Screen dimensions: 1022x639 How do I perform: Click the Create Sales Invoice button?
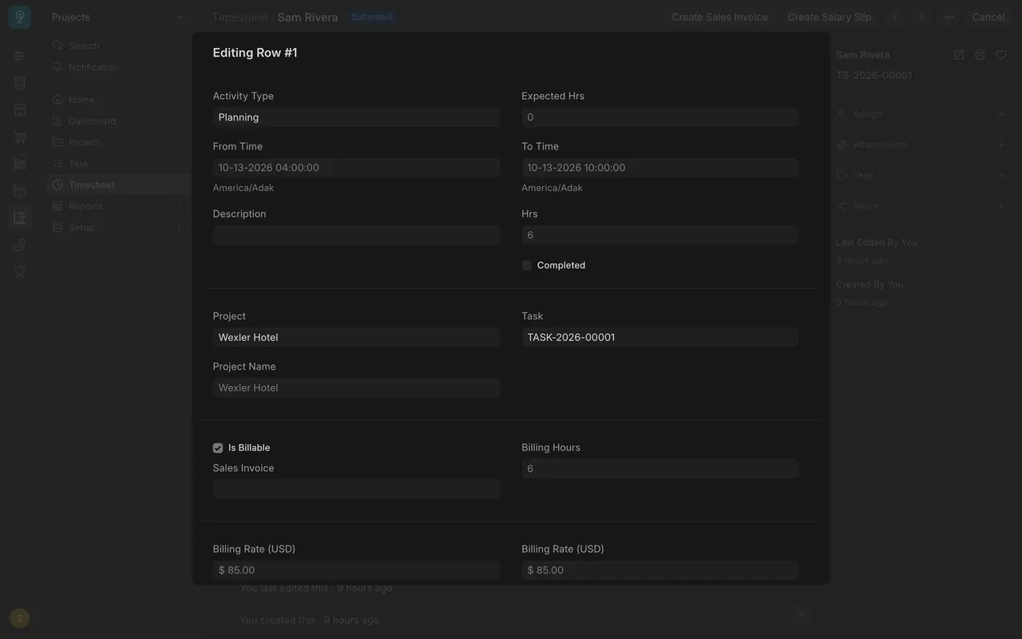719,17
